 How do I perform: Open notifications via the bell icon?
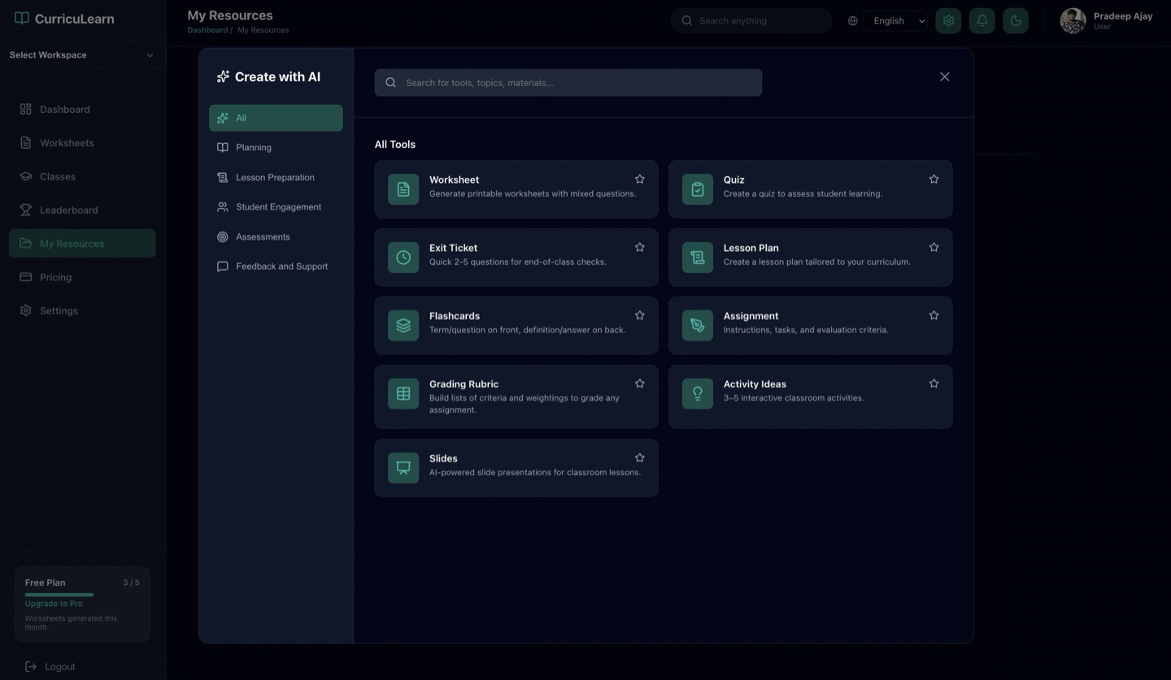click(x=982, y=21)
